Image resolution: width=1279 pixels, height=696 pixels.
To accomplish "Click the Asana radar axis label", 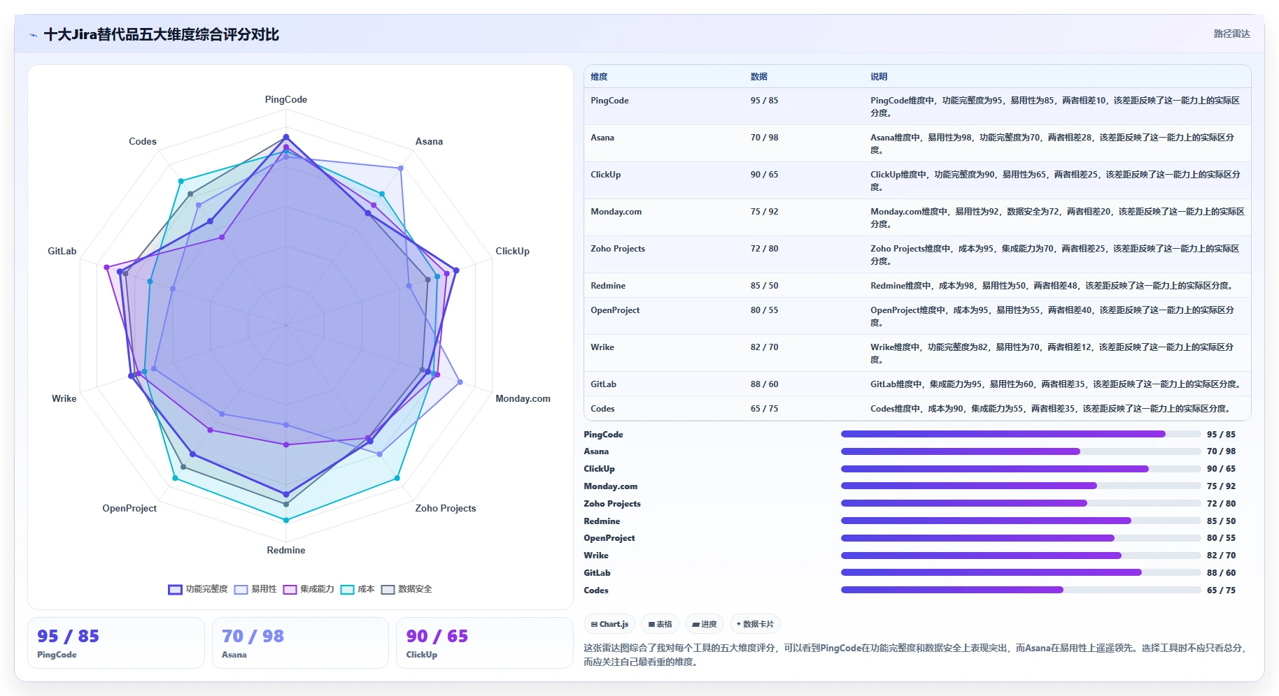I will (x=429, y=142).
